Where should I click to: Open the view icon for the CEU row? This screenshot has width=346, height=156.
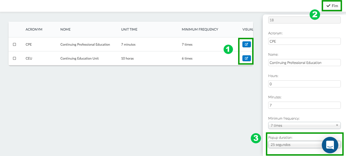247,58
